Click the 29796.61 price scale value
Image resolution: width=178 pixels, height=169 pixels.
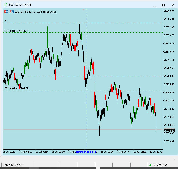[x=169, y=60]
